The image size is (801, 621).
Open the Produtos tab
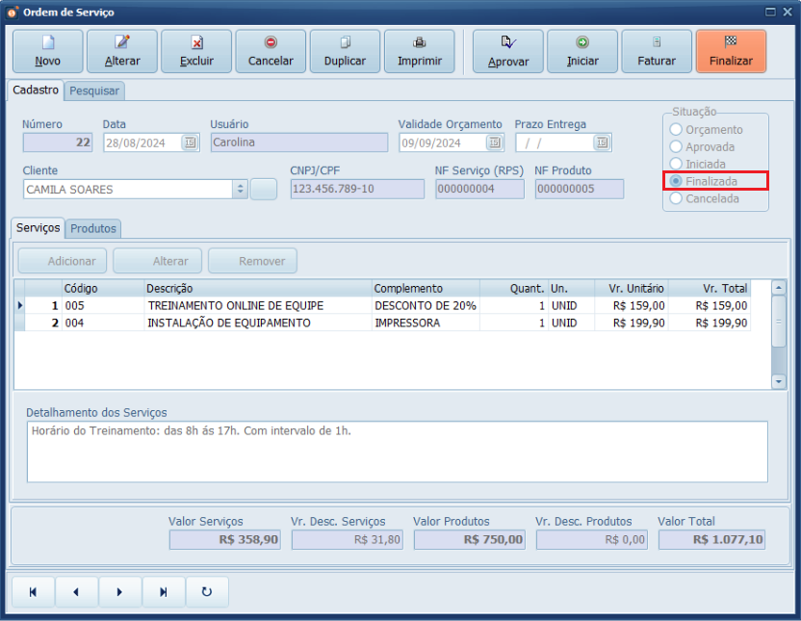tap(93, 228)
